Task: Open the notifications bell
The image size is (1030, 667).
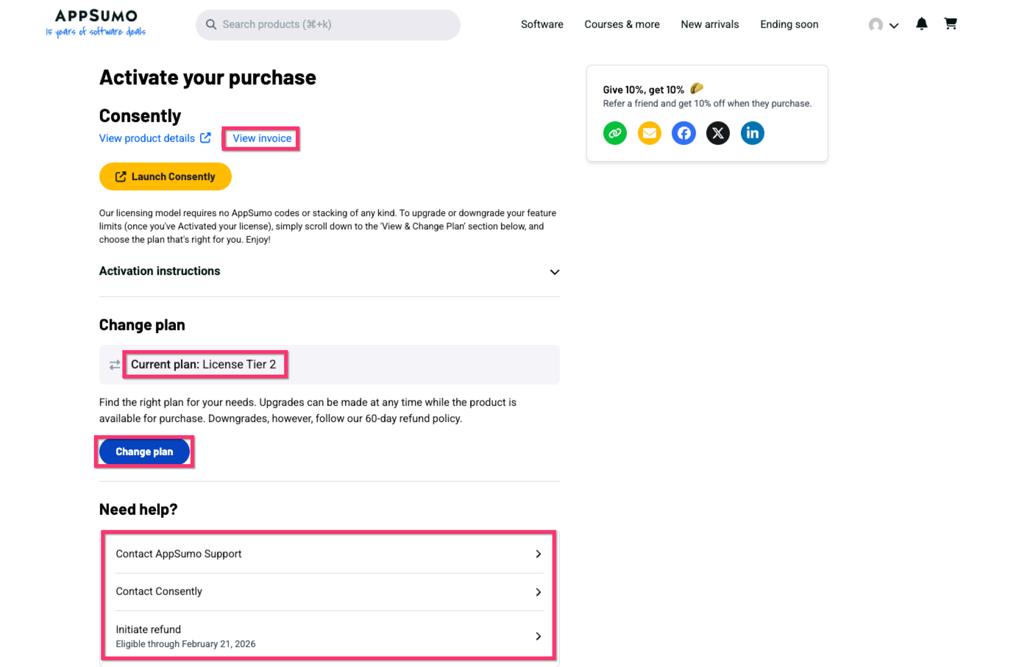Action: point(921,24)
